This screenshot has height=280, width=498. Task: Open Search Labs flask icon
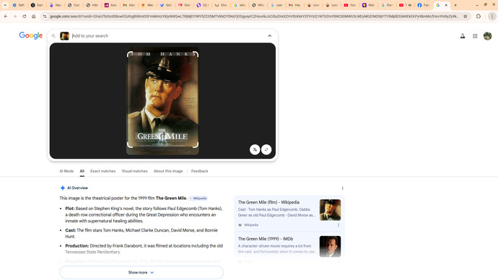coord(463,36)
